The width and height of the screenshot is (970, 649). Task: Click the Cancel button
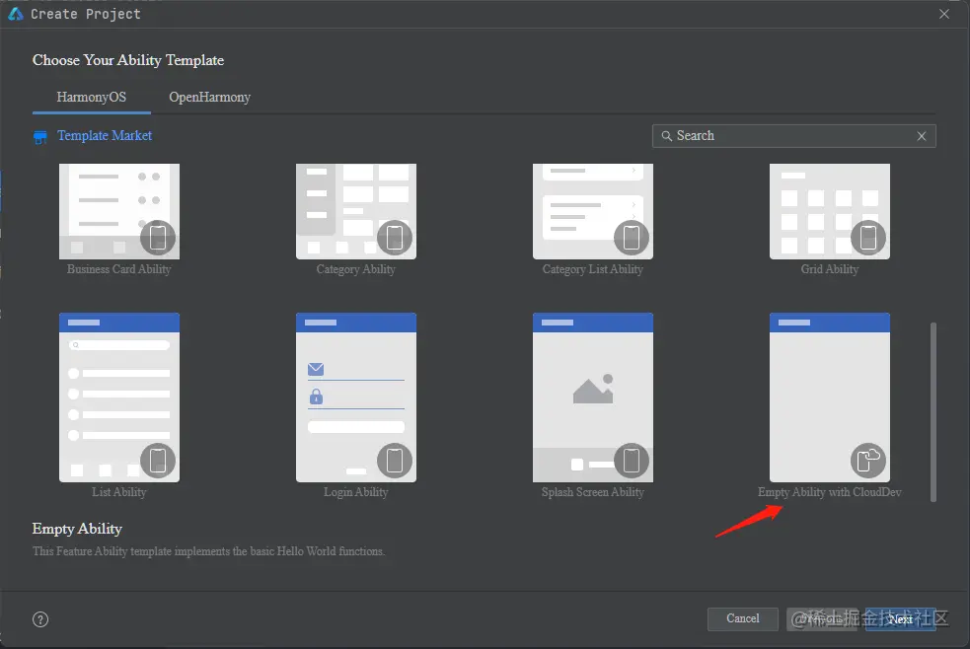point(742,618)
